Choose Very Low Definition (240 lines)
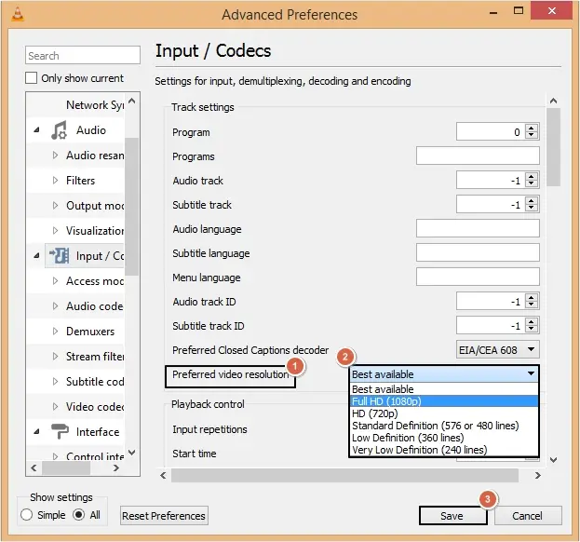 pos(444,450)
